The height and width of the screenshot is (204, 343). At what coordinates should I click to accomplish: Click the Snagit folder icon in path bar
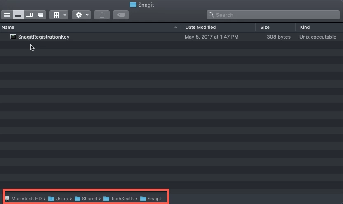(x=143, y=199)
